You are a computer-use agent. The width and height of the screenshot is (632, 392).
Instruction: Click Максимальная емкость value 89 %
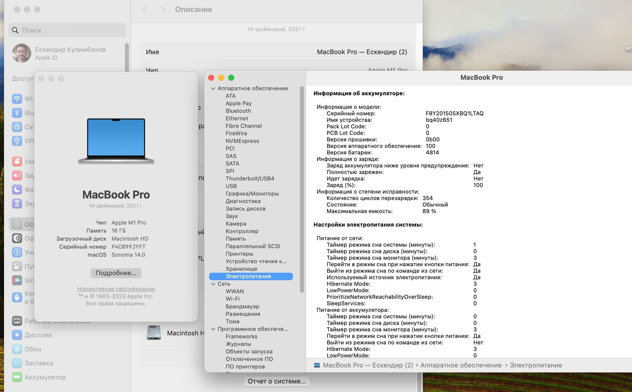(429, 211)
